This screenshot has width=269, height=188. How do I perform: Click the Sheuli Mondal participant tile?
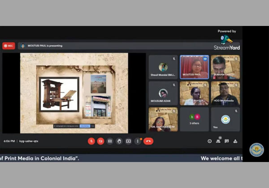click(163, 67)
